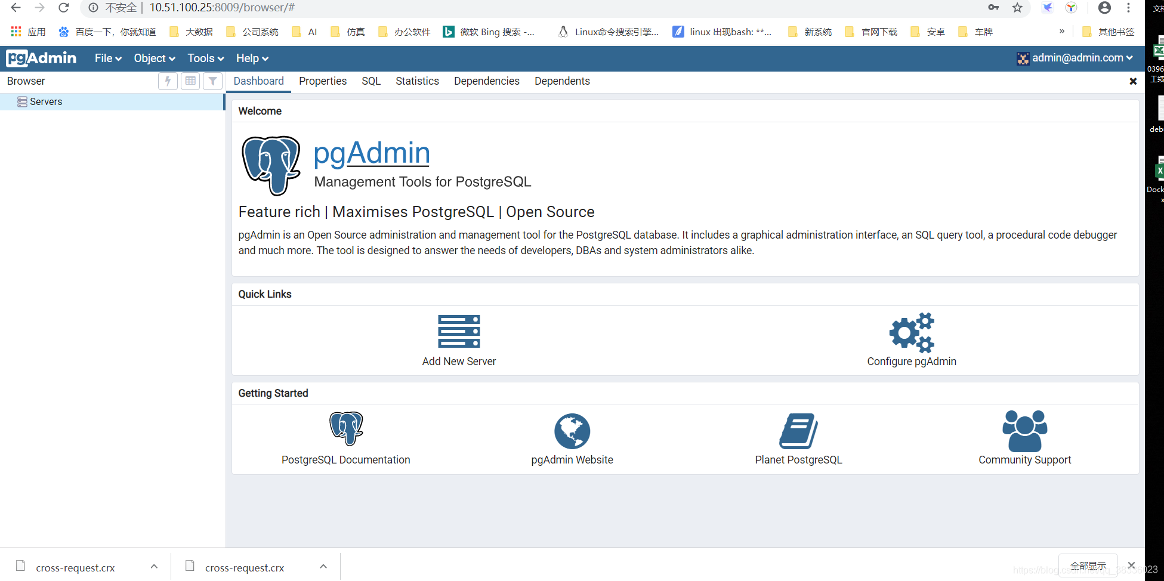Open the 大数据 bookmark folder
The height and width of the screenshot is (581, 1164).
pos(191,32)
